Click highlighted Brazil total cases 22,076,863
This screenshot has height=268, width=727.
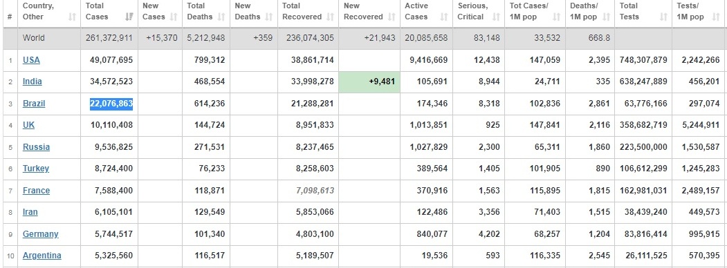(111, 104)
